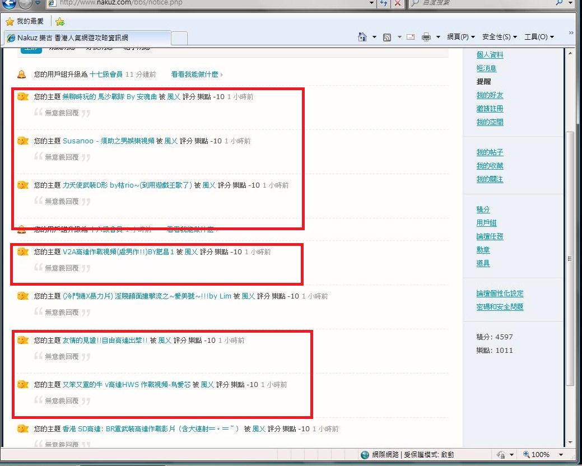Open the 短消息 sidebar link
The width and height of the screenshot is (582, 466).
coord(486,68)
